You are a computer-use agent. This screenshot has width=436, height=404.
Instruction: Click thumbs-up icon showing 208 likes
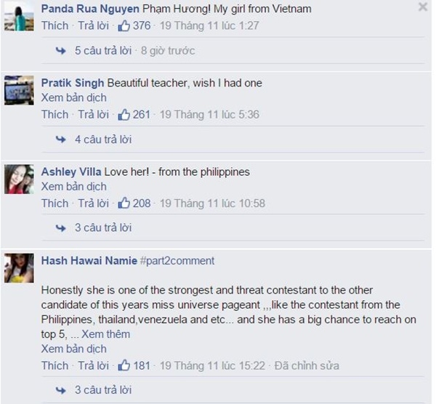(x=124, y=203)
